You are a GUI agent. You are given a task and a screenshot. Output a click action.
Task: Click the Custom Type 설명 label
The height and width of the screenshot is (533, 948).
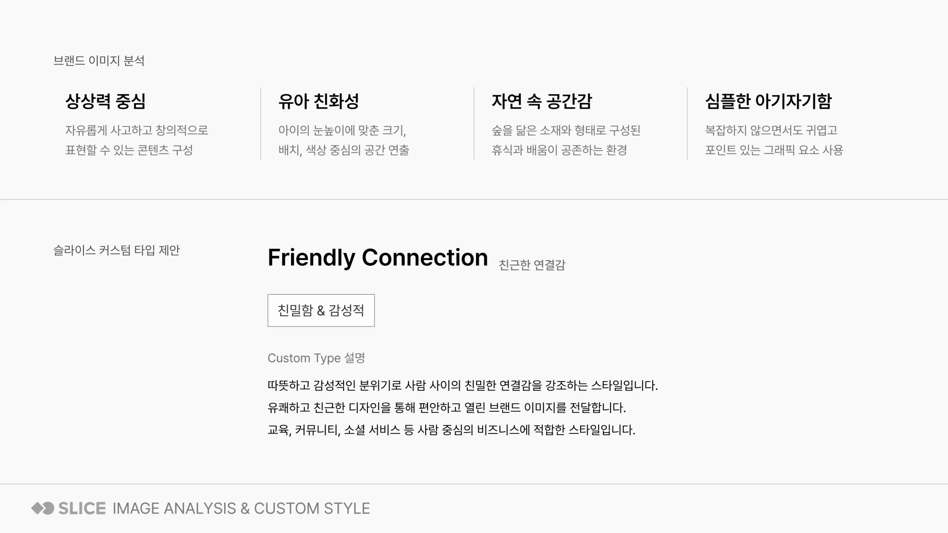[316, 358]
